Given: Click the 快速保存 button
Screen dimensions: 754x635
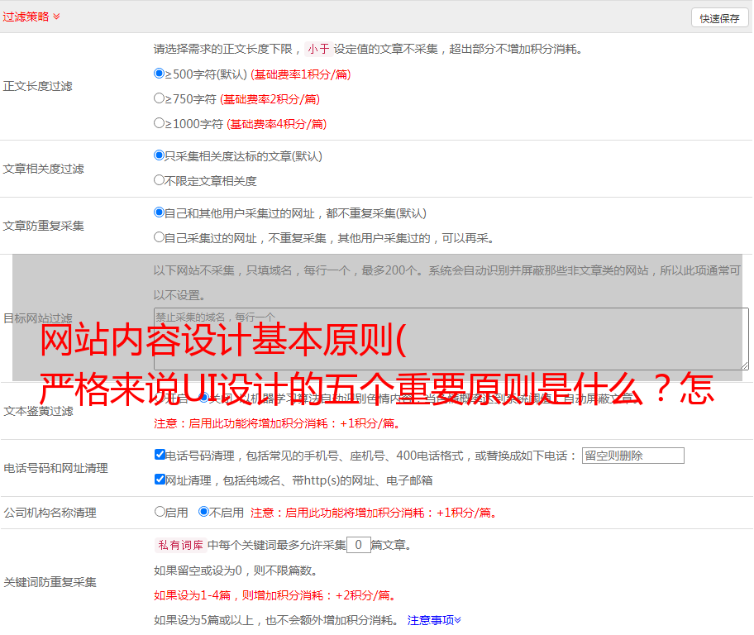Looking at the screenshot, I should coord(719,18).
